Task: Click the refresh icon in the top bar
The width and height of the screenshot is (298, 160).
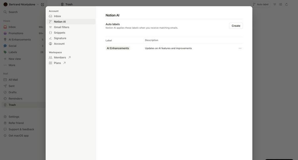Action: tap(286, 4)
